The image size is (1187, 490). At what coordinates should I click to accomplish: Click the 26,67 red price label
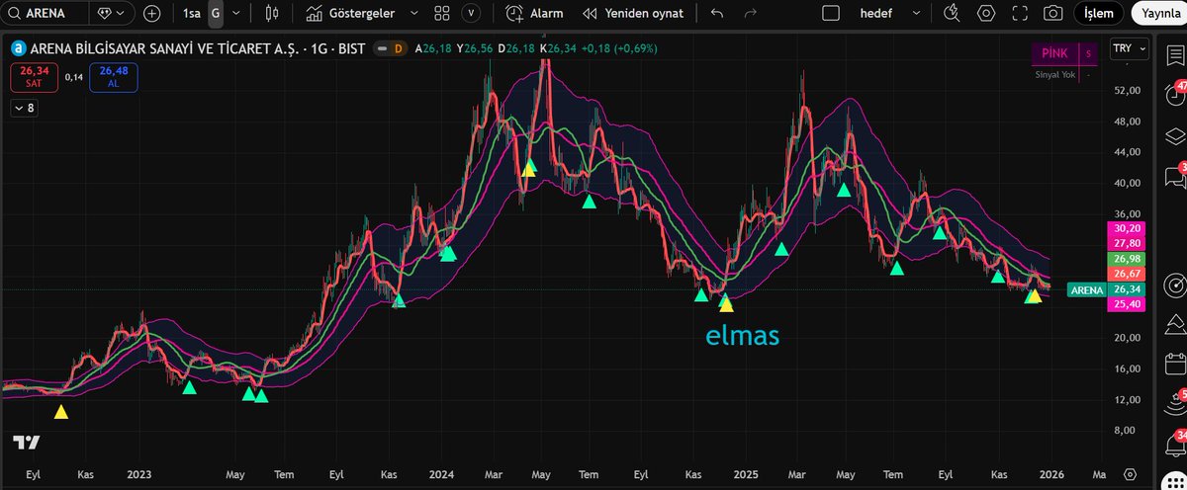(x=1128, y=274)
